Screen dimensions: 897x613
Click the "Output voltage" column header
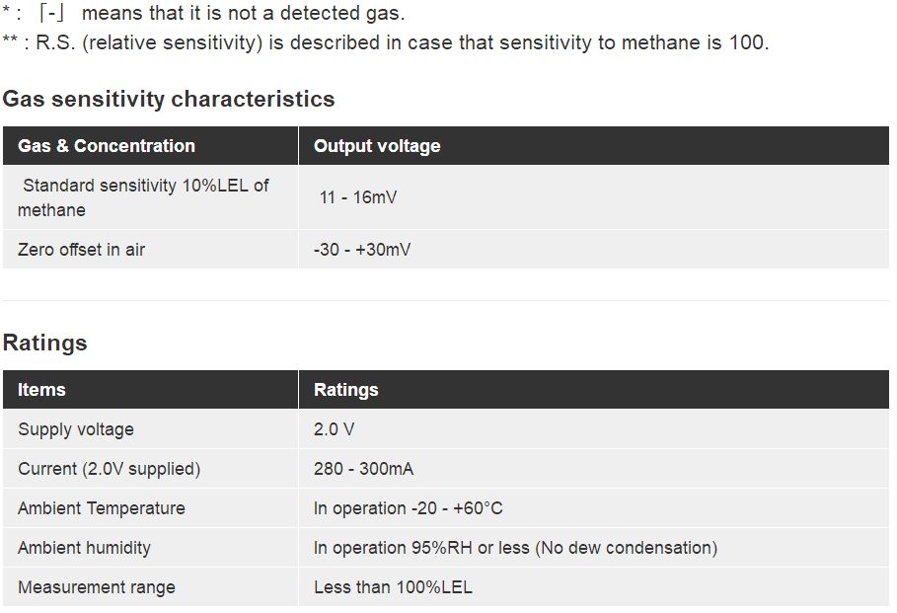click(377, 146)
